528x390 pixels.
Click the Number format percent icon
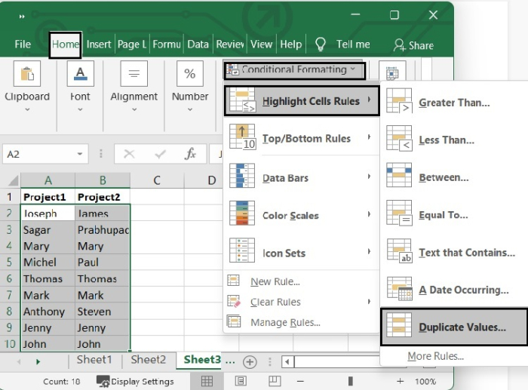190,74
